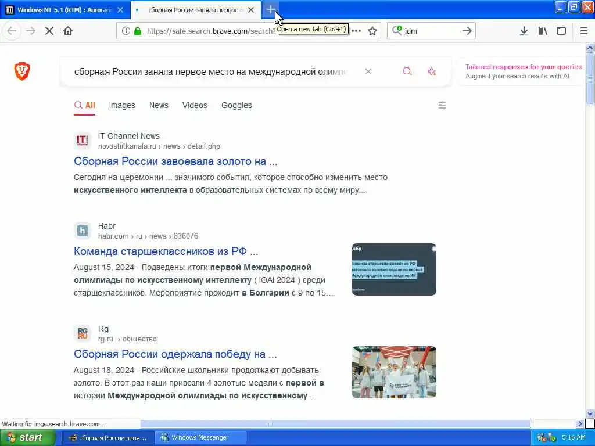Open the Habr result thumbnail
Screen dimensions: 595x446
point(394,269)
